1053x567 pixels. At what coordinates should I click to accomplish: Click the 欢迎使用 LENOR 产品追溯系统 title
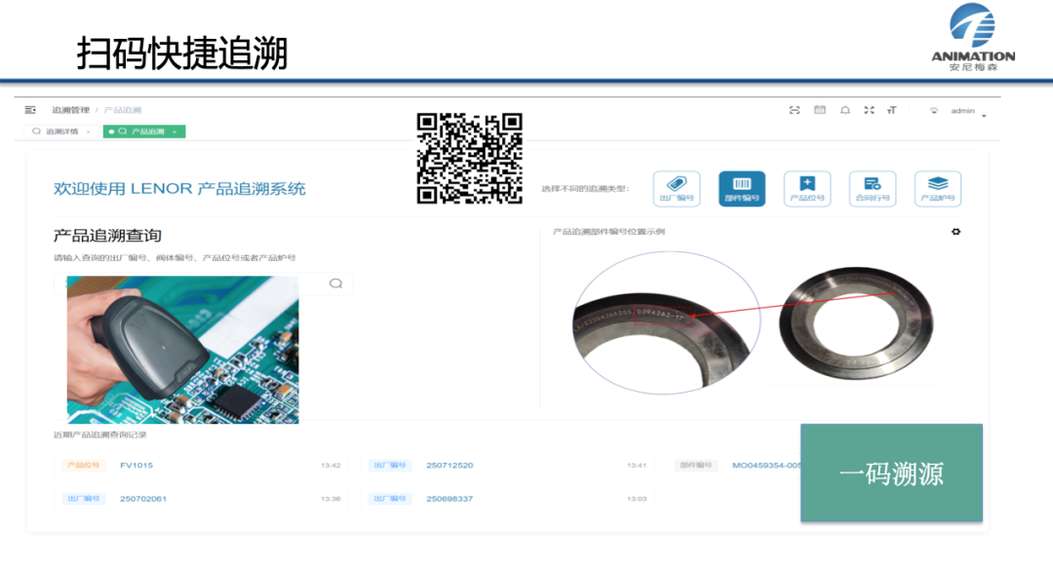(x=179, y=189)
